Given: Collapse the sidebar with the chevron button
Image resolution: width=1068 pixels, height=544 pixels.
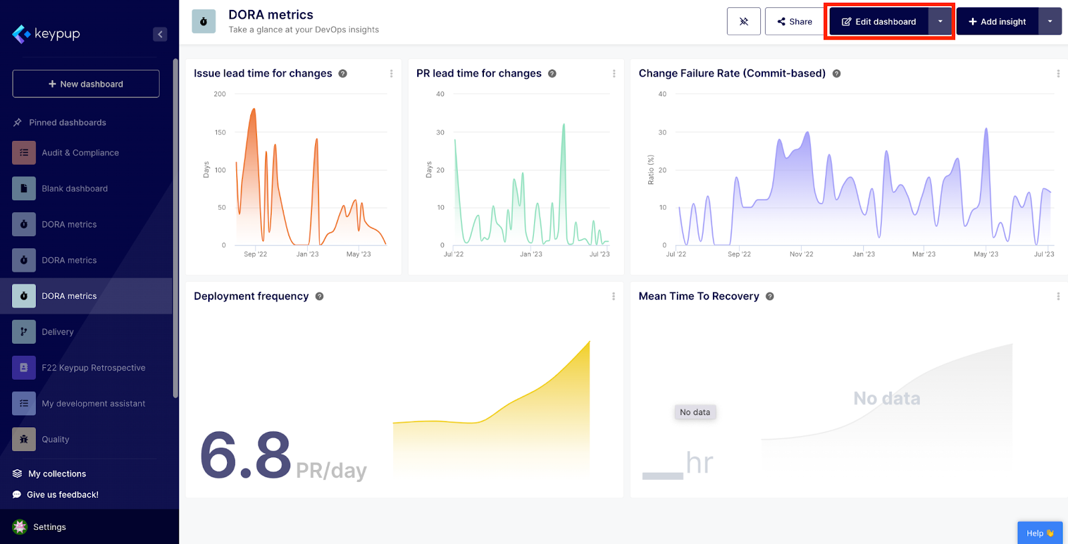Looking at the screenshot, I should (x=160, y=34).
